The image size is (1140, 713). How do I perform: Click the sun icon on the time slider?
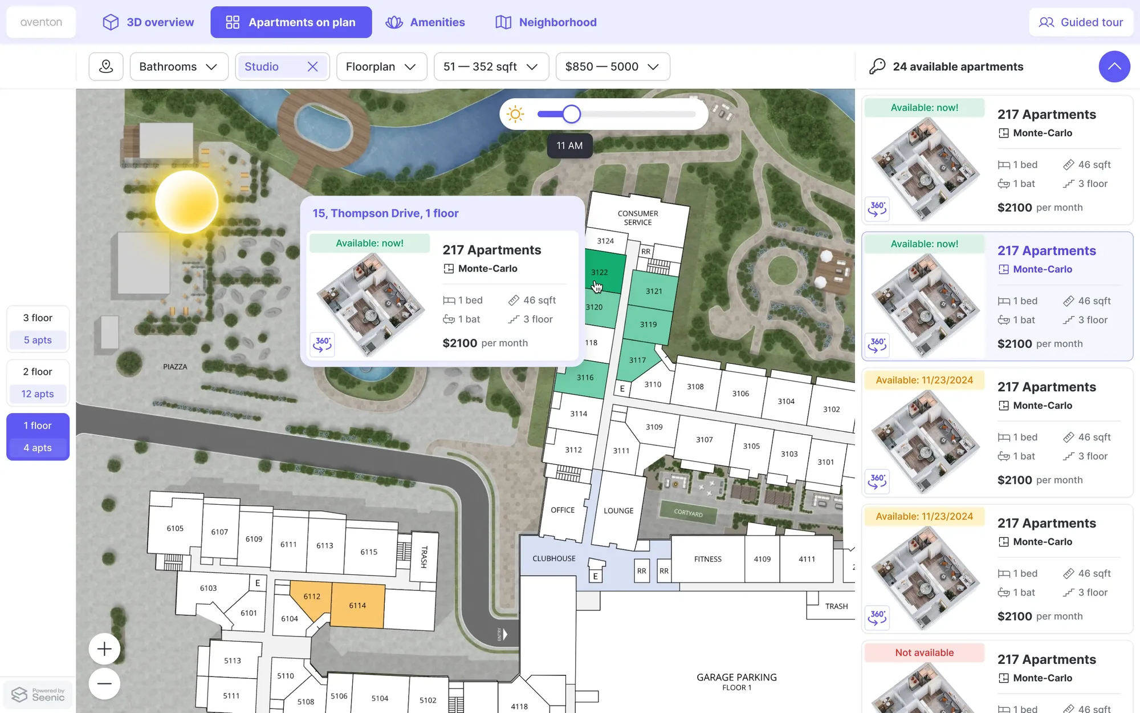click(x=515, y=114)
